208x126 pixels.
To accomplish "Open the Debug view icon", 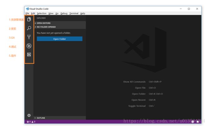I will click(29, 46).
